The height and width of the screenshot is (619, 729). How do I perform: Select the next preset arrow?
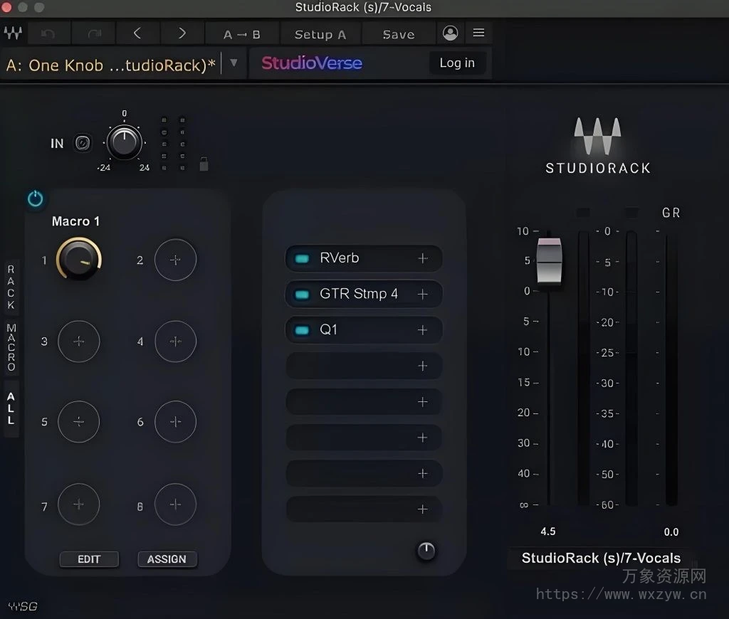click(x=182, y=33)
